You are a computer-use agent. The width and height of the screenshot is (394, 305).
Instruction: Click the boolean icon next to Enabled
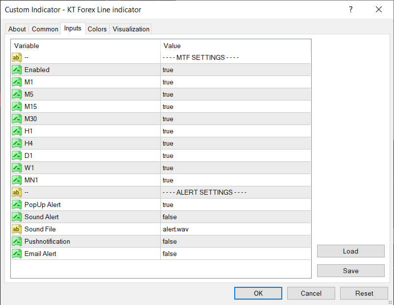tap(17, 70)
